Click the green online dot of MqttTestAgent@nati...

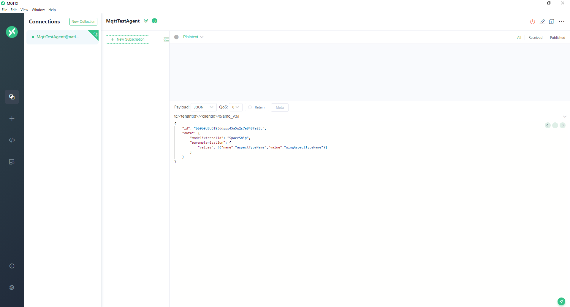33,37
